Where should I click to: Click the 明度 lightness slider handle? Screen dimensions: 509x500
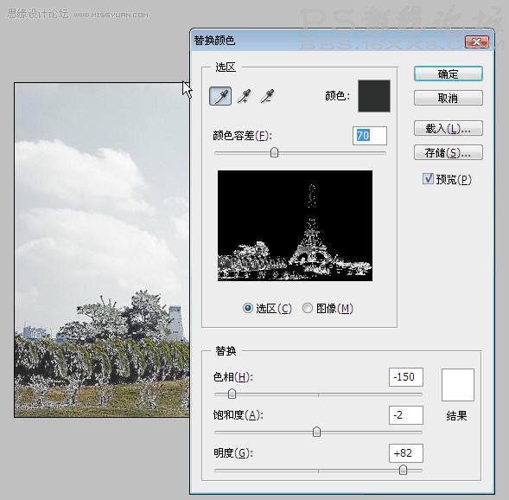(403, 470)
